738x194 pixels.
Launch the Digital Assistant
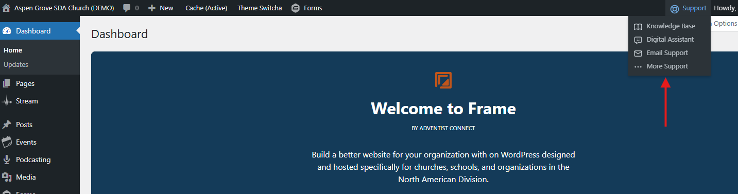click(x=670, y=40)
